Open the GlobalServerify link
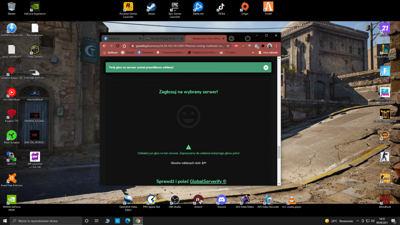This screenshot has height=225, width=400. (x=208, y=181)
